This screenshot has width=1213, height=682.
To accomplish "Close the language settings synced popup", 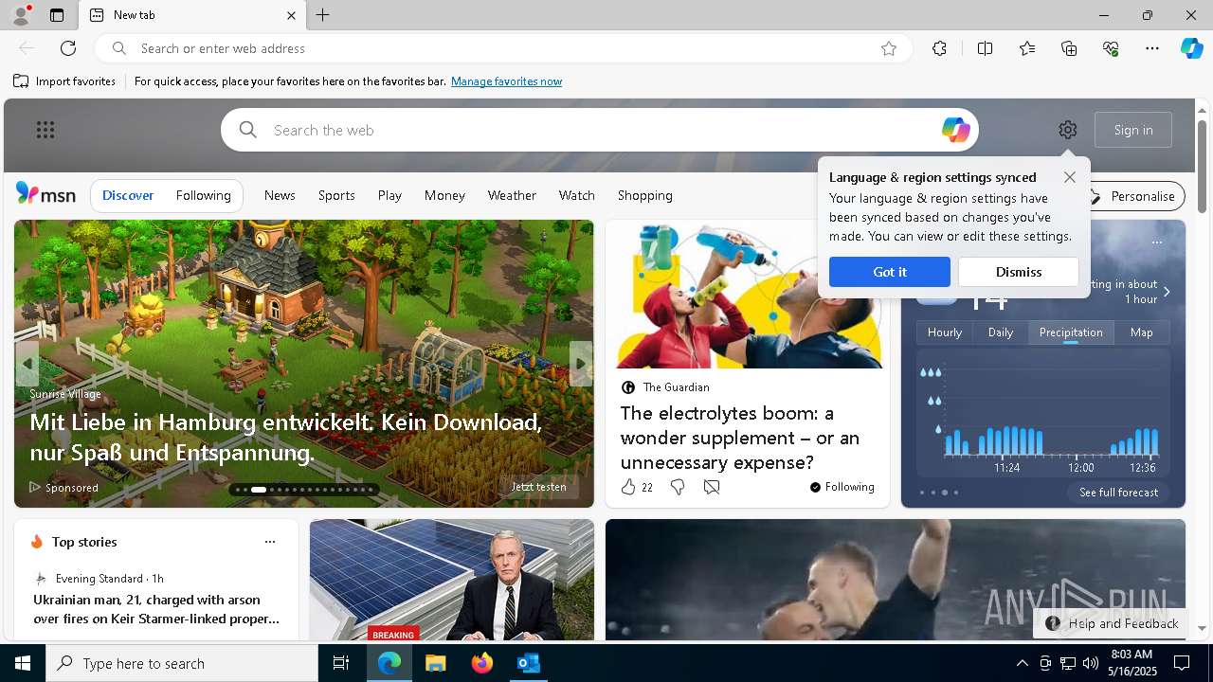I will coord(1070,177).
